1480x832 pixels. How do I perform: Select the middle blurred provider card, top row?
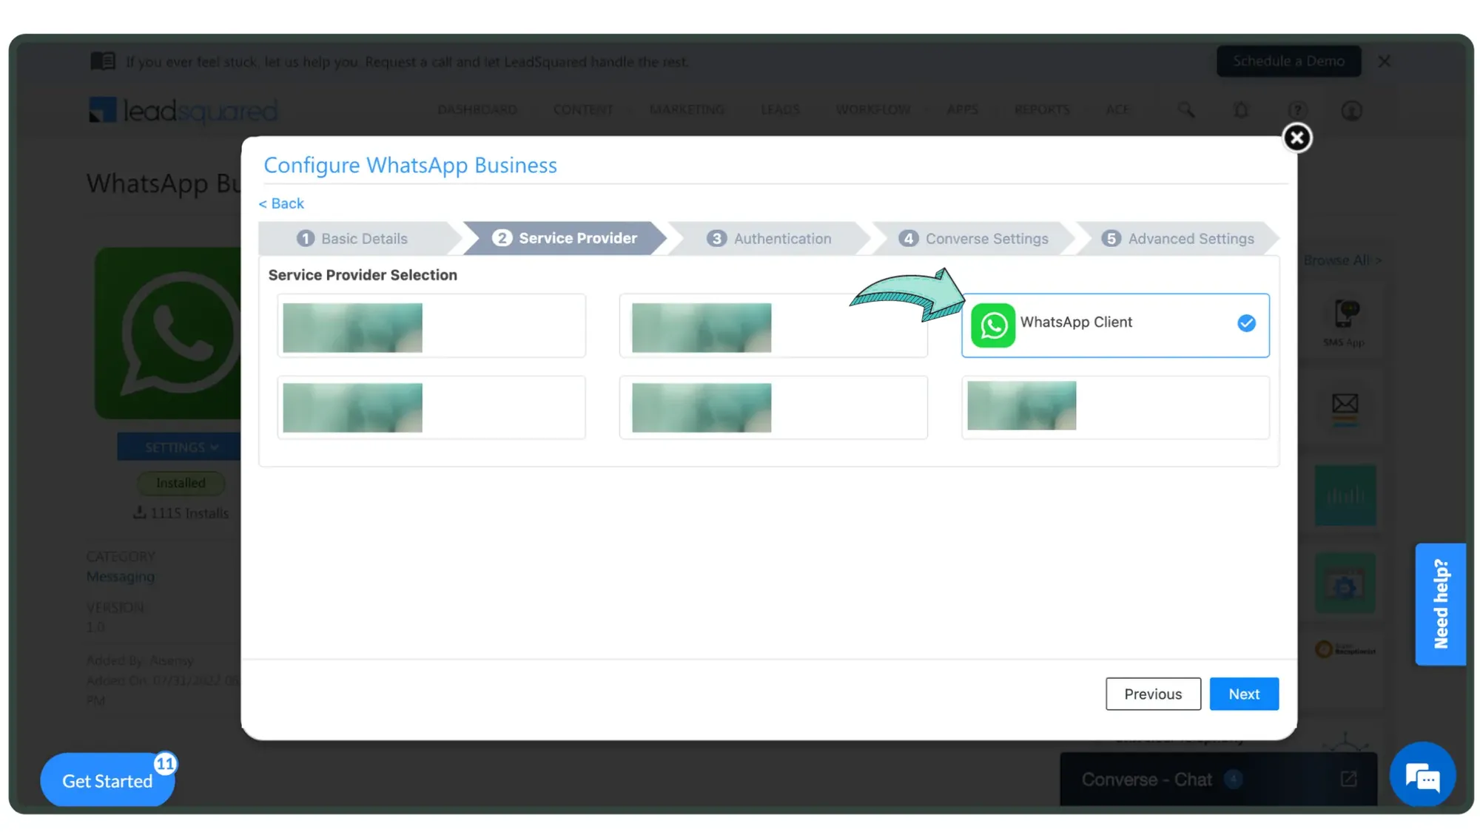pos(773,325)
